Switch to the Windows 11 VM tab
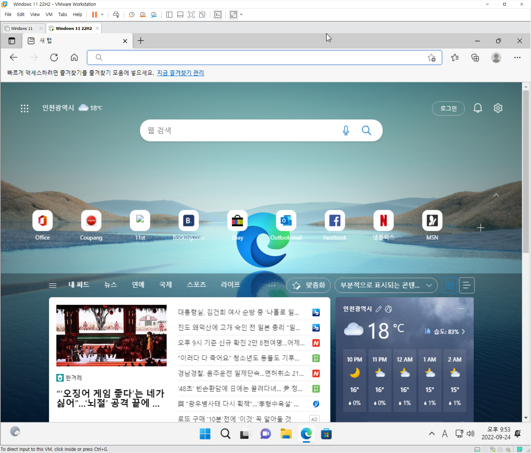The image size is (531, 453). (x=22, y=28)
